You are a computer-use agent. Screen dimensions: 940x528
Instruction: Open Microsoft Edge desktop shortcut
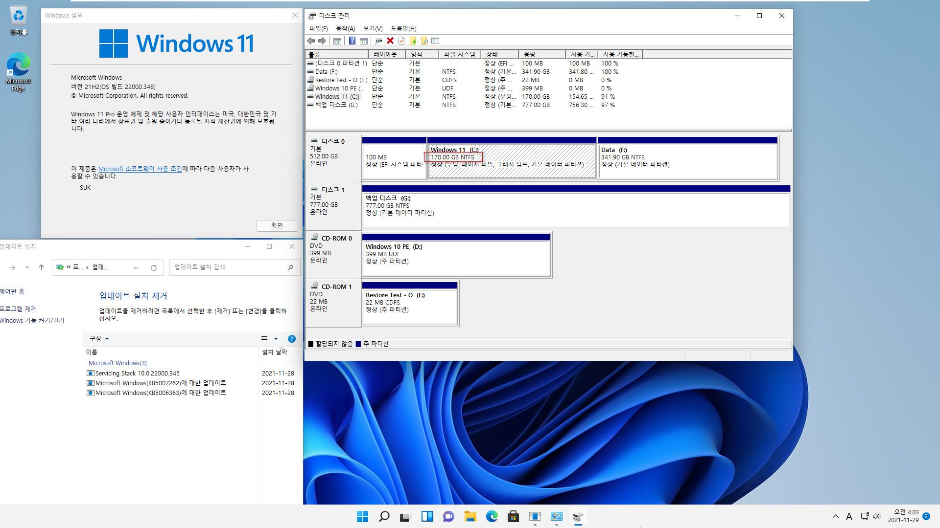click(18, 72)
